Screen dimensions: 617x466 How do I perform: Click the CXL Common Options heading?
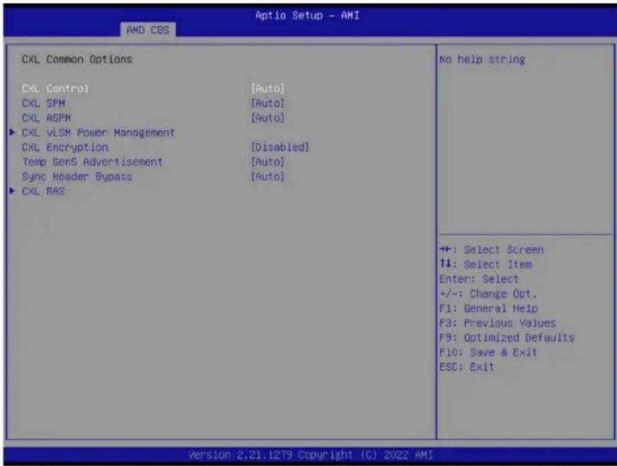coord(77,59)
